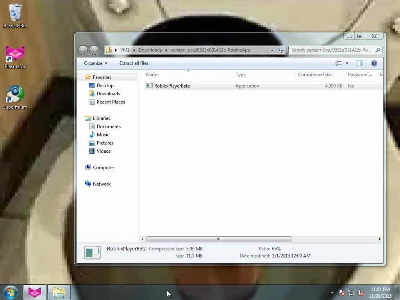Screen dimensions: 400x300
Task: Minimize the Explorer window
Action: (349, 36)
